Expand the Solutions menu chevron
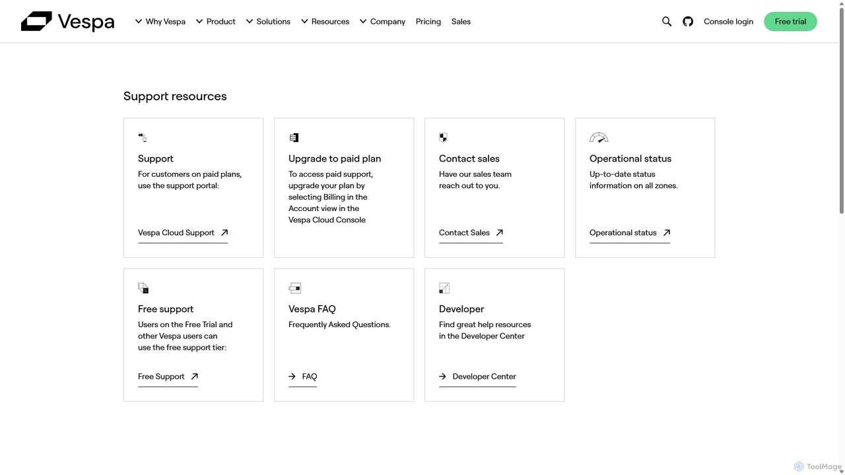Image resolution: width=845 pixels, height=475 pixels. coord(250,21)
